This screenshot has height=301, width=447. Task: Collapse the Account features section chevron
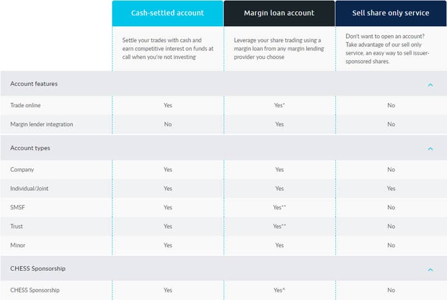430,85
